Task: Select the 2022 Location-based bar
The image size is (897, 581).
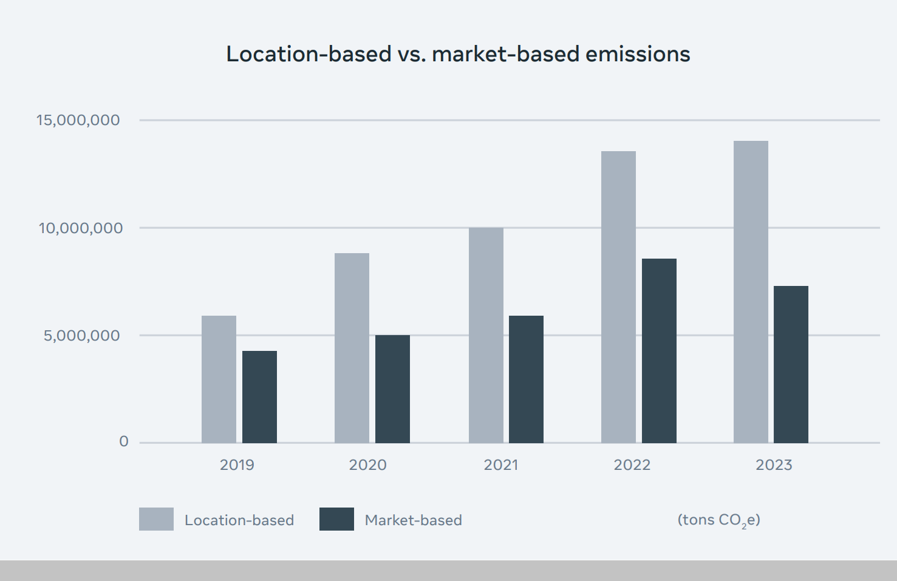Action: [618, 297]
